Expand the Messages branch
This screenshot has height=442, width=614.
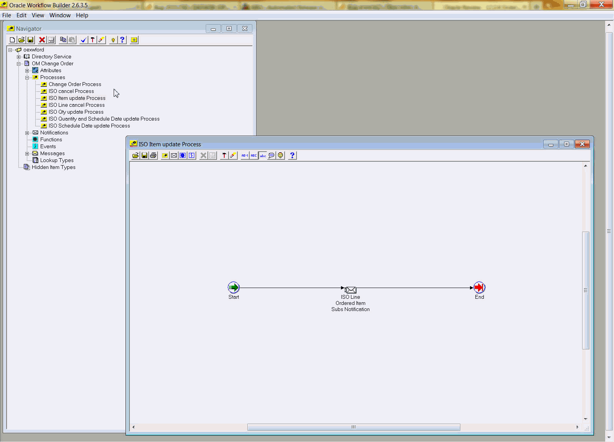pos(27,154)
